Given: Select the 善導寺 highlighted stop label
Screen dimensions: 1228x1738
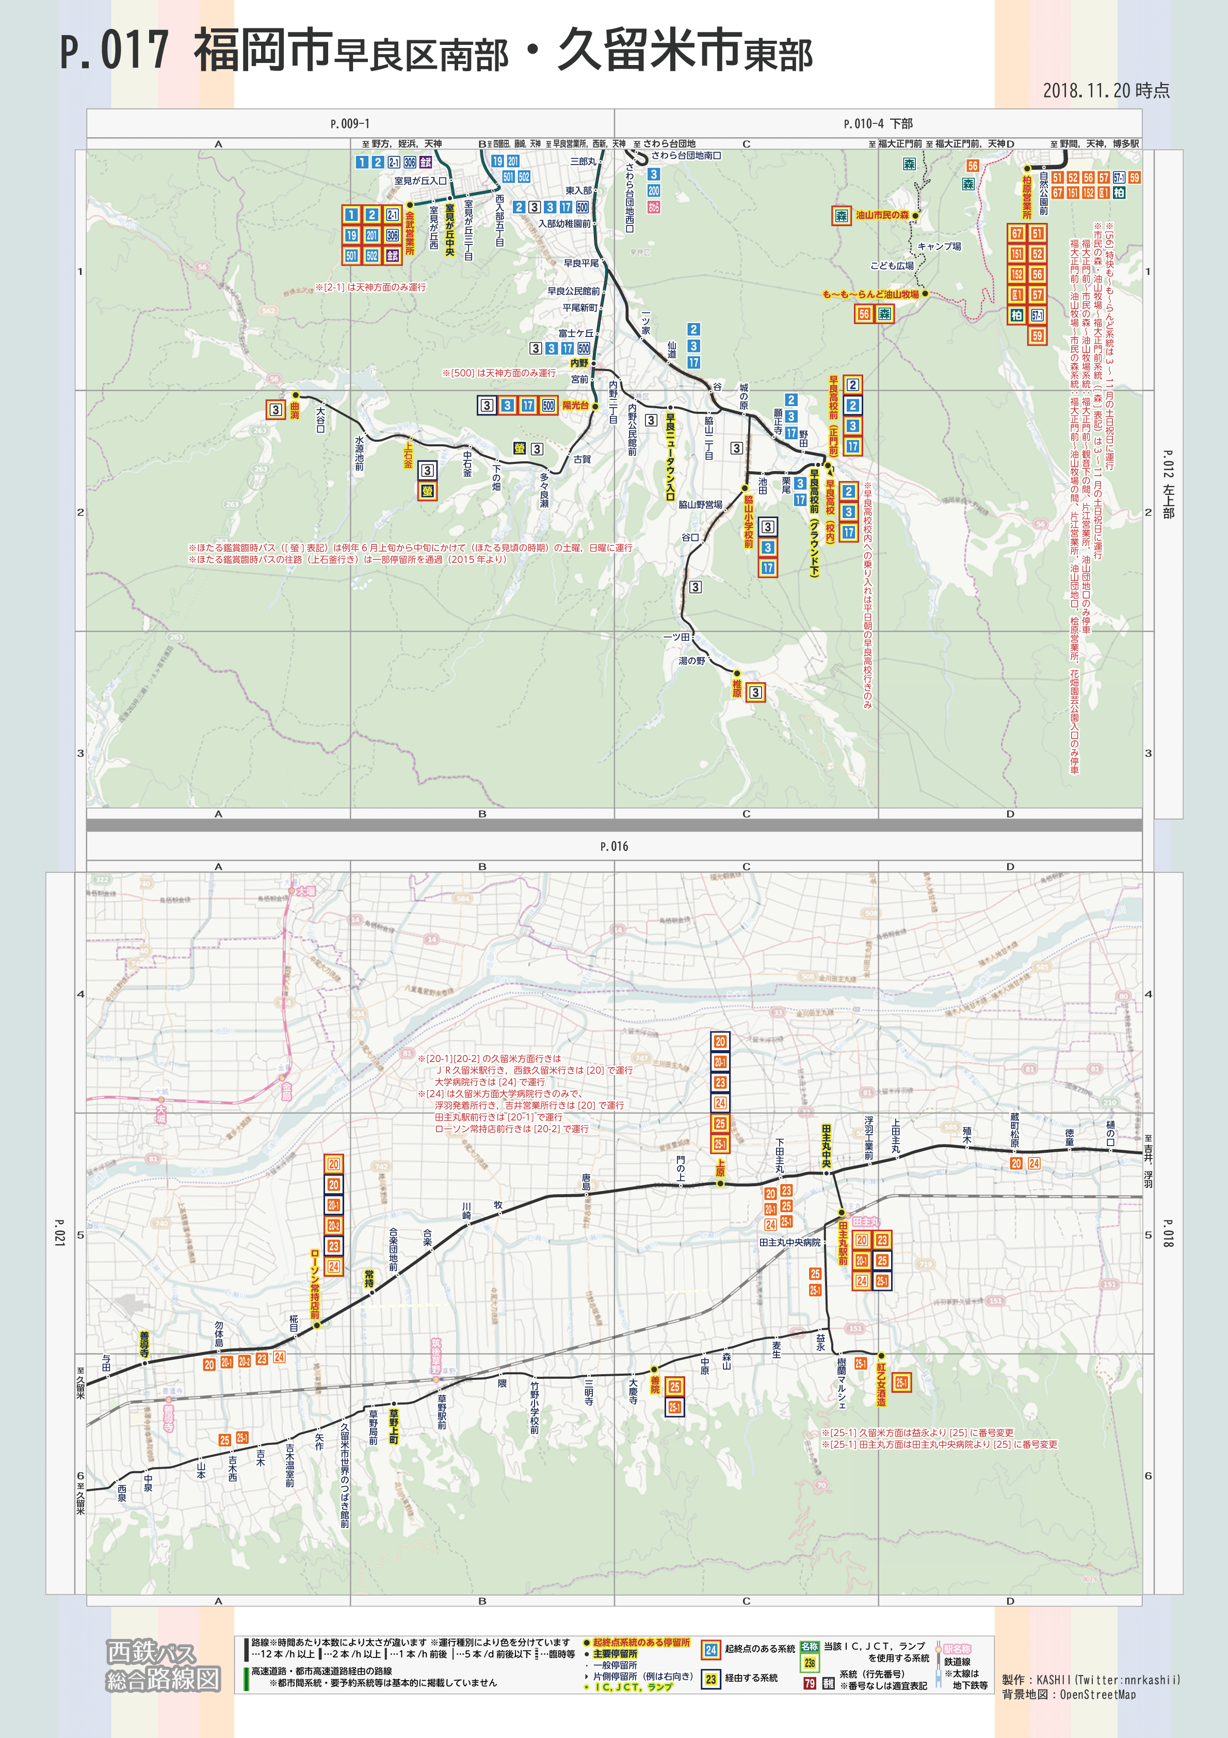Looking at the screenshot, I should pyautogui.click(x=144, y=1344).
